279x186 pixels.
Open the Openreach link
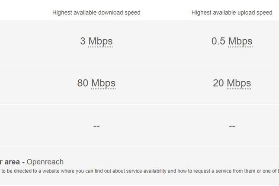[45, 162]
